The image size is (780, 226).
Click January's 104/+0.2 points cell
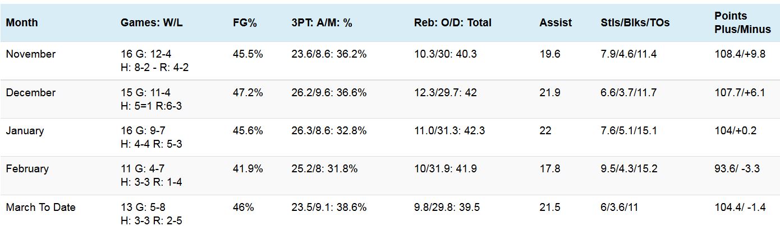tap(735, 131)
